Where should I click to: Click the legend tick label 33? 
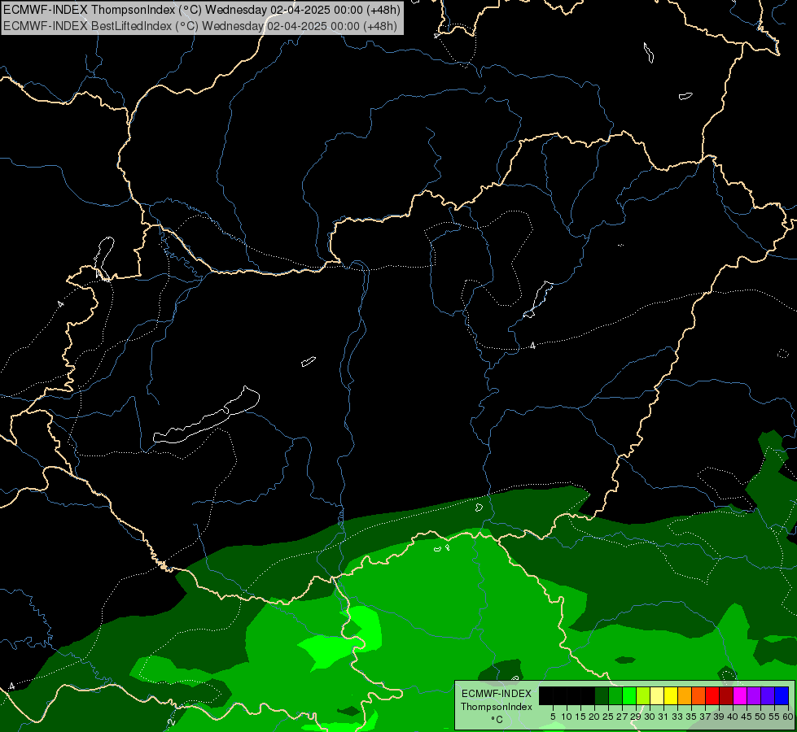pos(677,717)
